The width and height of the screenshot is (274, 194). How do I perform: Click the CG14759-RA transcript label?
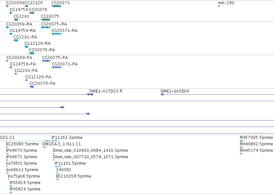coord(23,30)
